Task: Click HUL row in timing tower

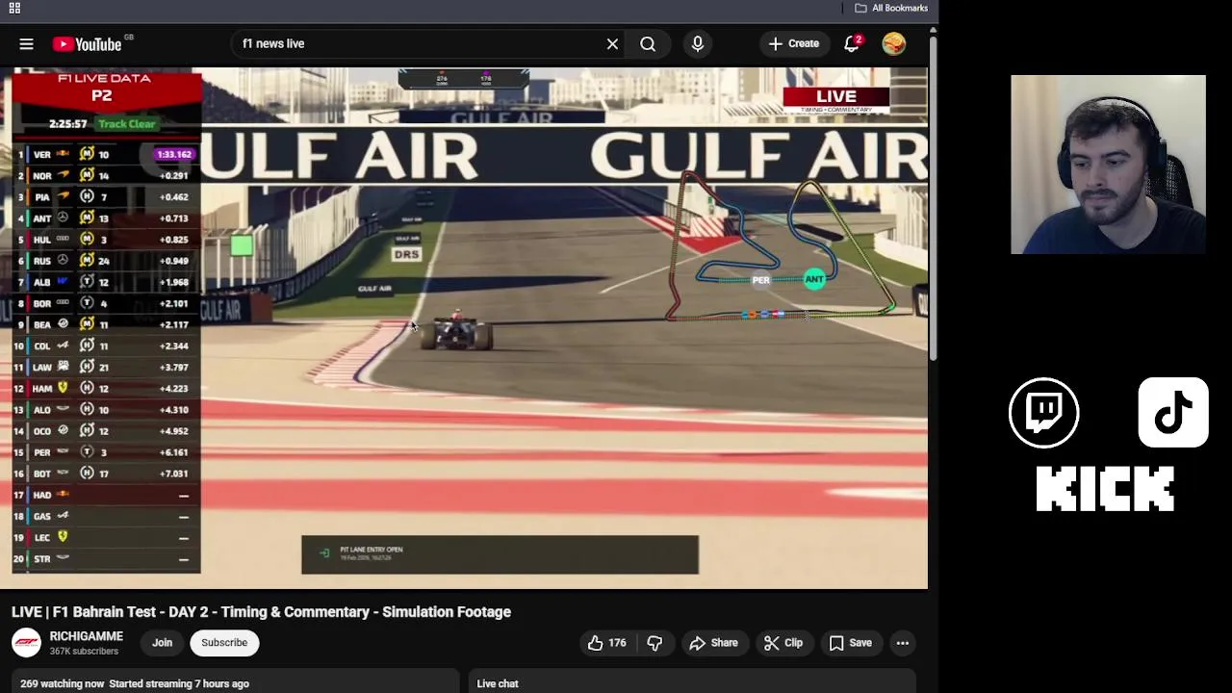Action: (105, 240)
